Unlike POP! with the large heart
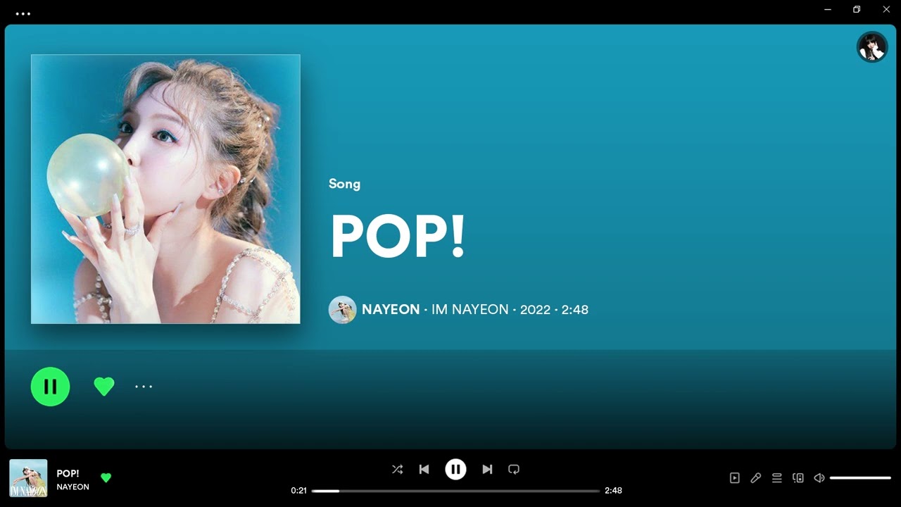Image resolution: width=901 pixels, height=507 pixels. pyautogui.click(x=104, y=386)
